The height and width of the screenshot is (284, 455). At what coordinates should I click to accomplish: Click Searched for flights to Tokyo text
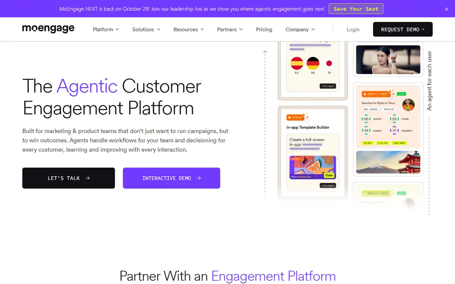click(378, 103)
